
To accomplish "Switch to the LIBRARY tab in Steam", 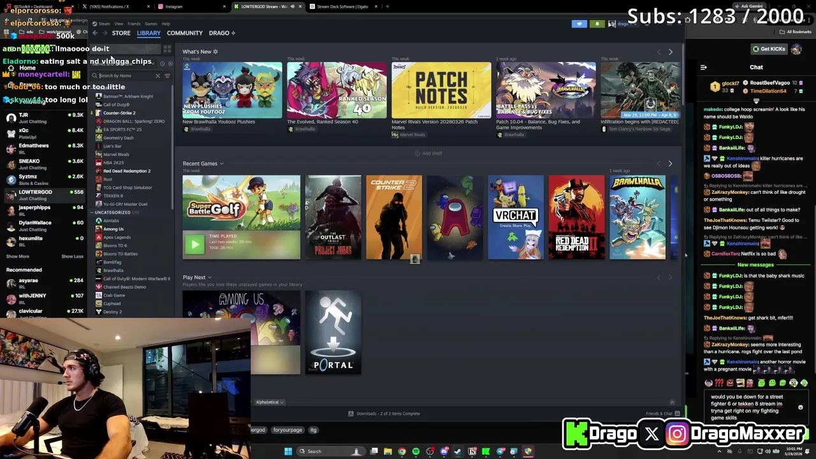I will pyautogui.click(x=149, y=33).
